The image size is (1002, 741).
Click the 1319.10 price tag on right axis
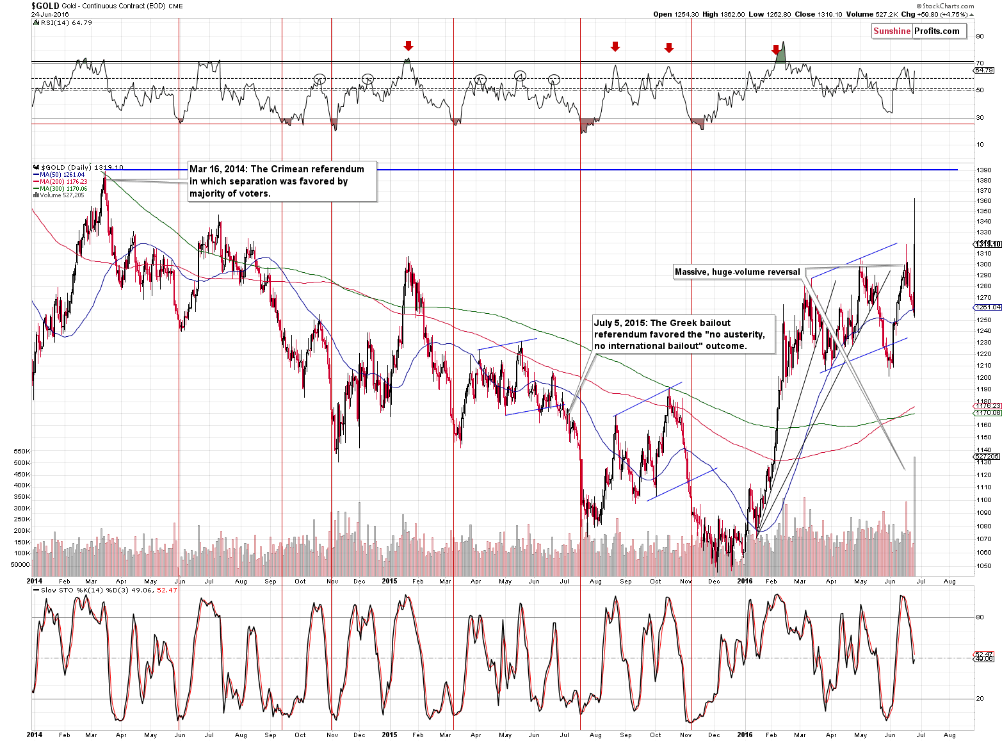[988, 244]
